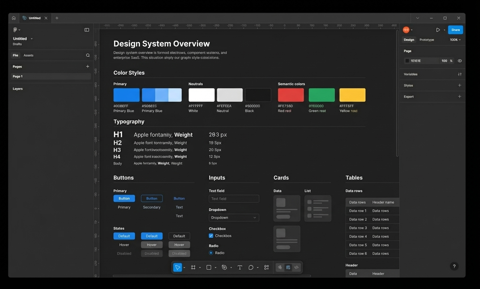Toggle the sidebar layout icon
480x289 pixels.
pos(87,30)
